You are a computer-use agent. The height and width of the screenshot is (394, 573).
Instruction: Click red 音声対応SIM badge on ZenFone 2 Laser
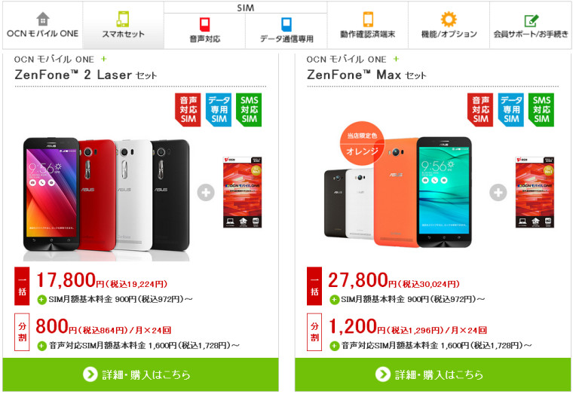click(188, 109)
